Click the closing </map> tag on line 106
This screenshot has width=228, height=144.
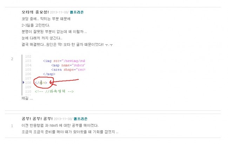click(x=49, y=74)
